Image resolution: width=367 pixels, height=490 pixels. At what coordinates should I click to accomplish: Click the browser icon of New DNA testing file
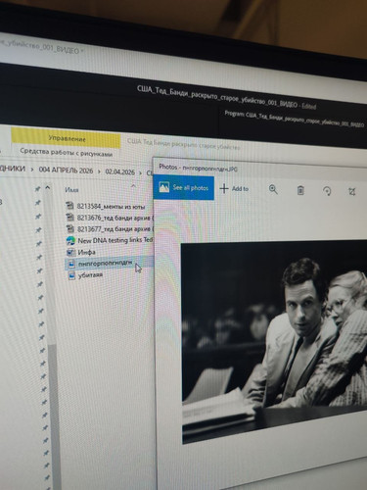pos(70,241)
